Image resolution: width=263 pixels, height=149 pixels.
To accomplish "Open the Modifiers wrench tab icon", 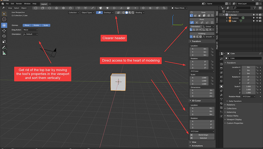I will 221,95.
